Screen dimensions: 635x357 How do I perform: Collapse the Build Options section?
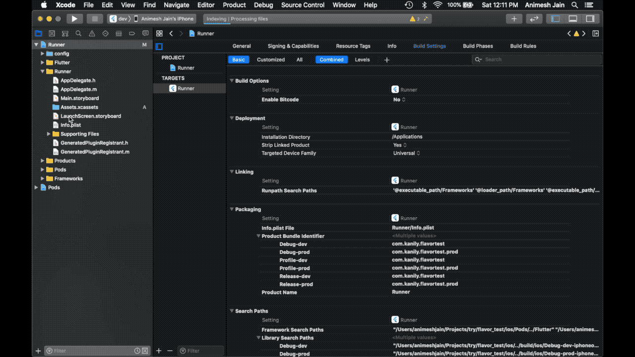tap(232, 80)
